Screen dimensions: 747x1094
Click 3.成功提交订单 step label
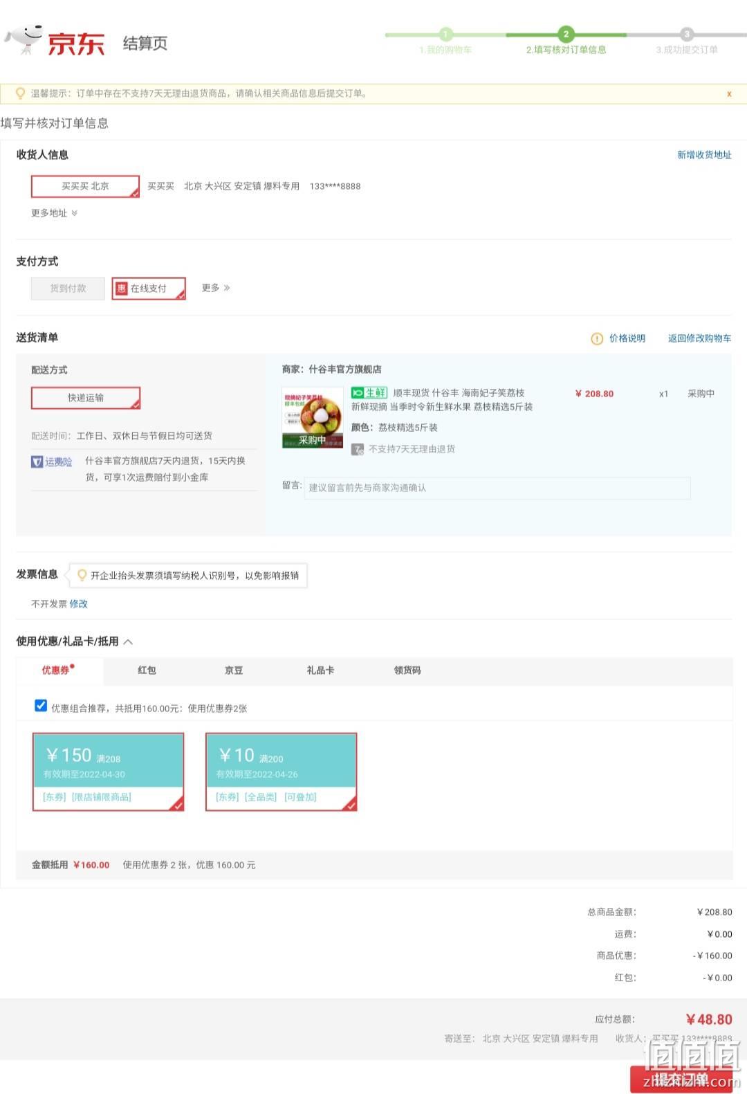[687, 50]
